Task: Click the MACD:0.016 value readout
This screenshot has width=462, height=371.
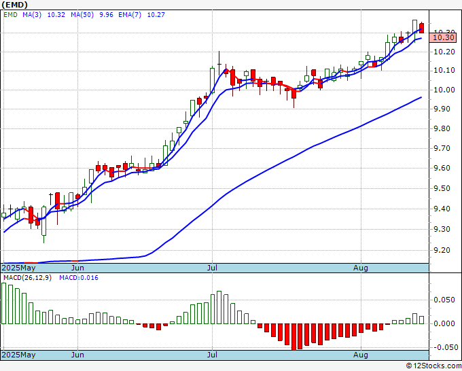Action: point(79,278)
